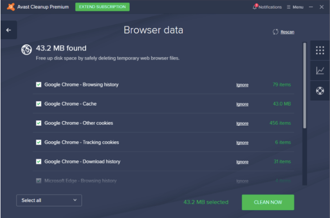Click Google Chrome - Cache label

coord(71,104)
